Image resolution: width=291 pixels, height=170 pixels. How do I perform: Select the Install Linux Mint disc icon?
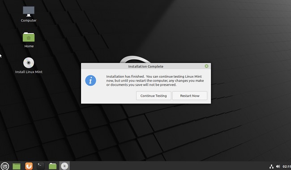tap(29, 63)
